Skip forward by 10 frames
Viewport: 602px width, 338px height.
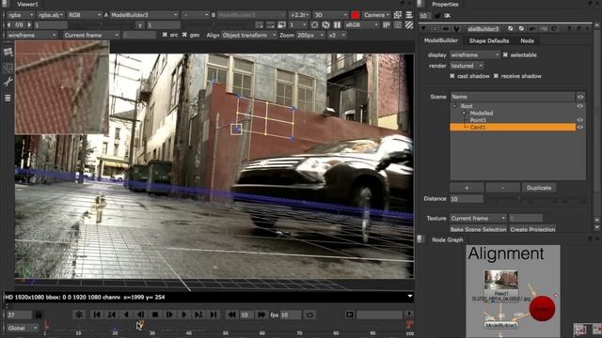261,315
